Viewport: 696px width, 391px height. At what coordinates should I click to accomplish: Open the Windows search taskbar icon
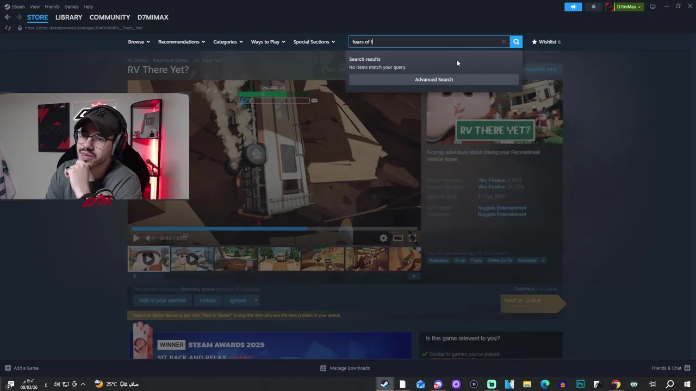pos(670,384)
